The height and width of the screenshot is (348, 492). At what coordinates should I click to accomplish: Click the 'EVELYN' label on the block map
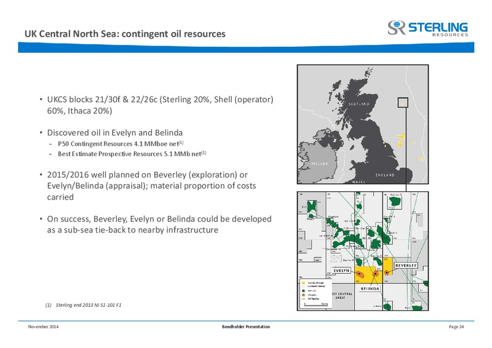[341, 271]
